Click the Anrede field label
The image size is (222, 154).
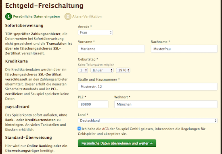(x=85, y=27)
